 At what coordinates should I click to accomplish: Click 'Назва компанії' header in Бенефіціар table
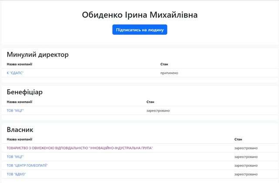click(x=20, y=102)
